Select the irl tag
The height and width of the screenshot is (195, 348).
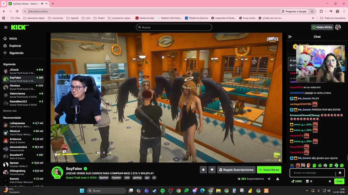pos(154,178)
